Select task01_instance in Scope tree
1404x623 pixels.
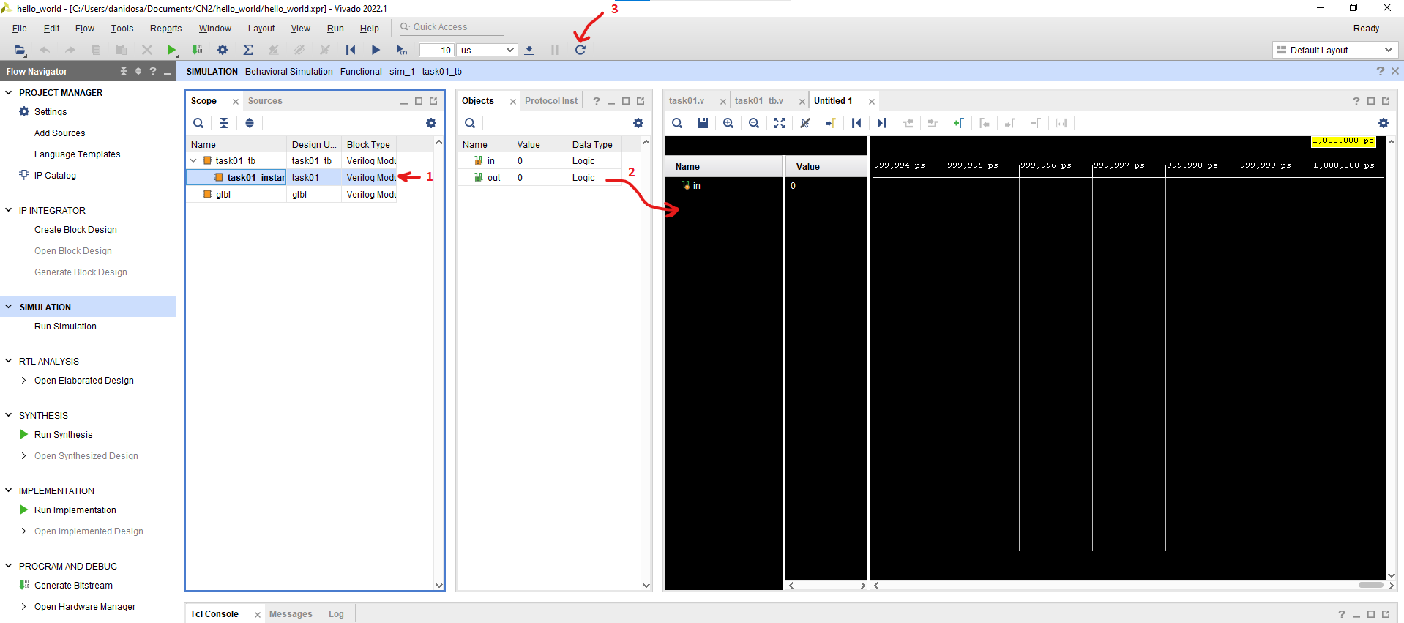(256, 178)
